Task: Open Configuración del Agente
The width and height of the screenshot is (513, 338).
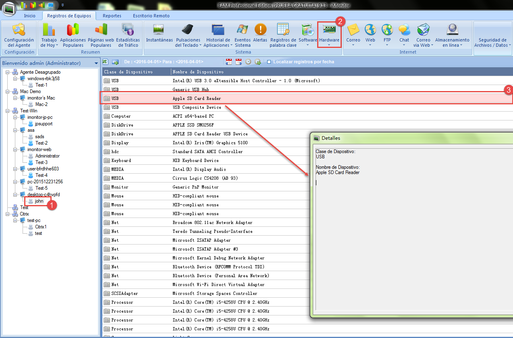Action: (19, 35)
